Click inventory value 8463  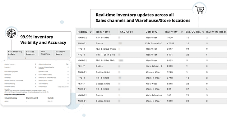click(x=170, y=61)
